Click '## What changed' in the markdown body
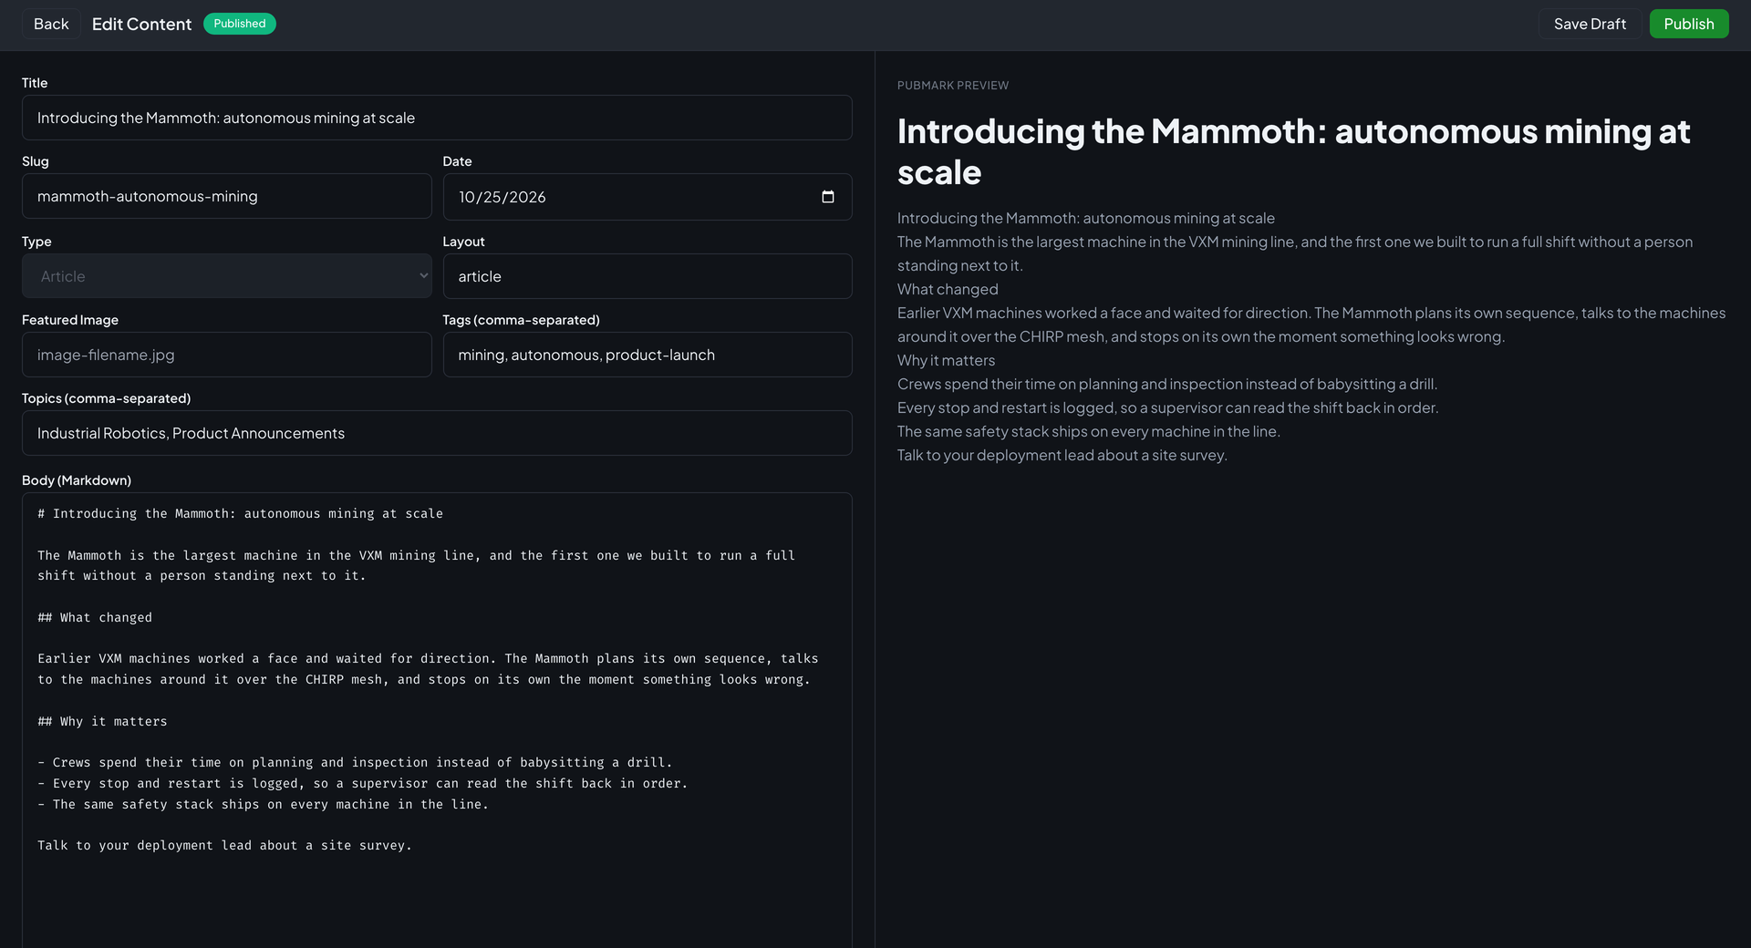Viewport: 1751px width, 948px height. (x=95, y=617)
